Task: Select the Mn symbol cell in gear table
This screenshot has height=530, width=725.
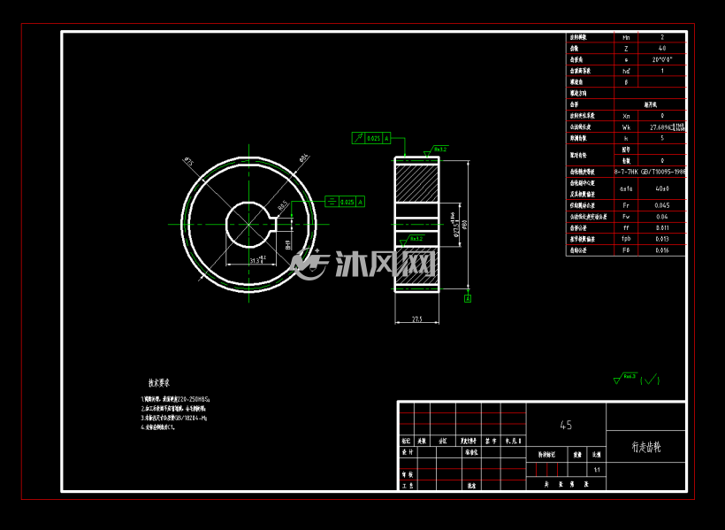Action: click(626, 37)
